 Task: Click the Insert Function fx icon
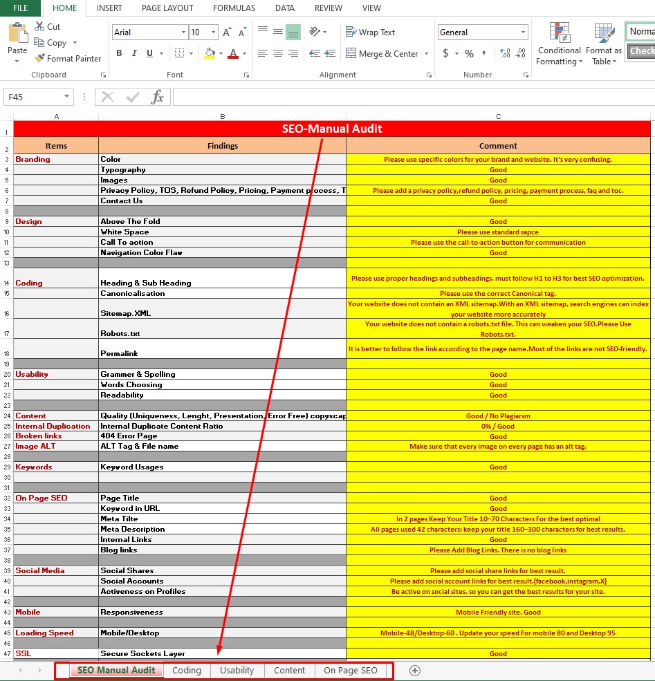click(158, 97)
